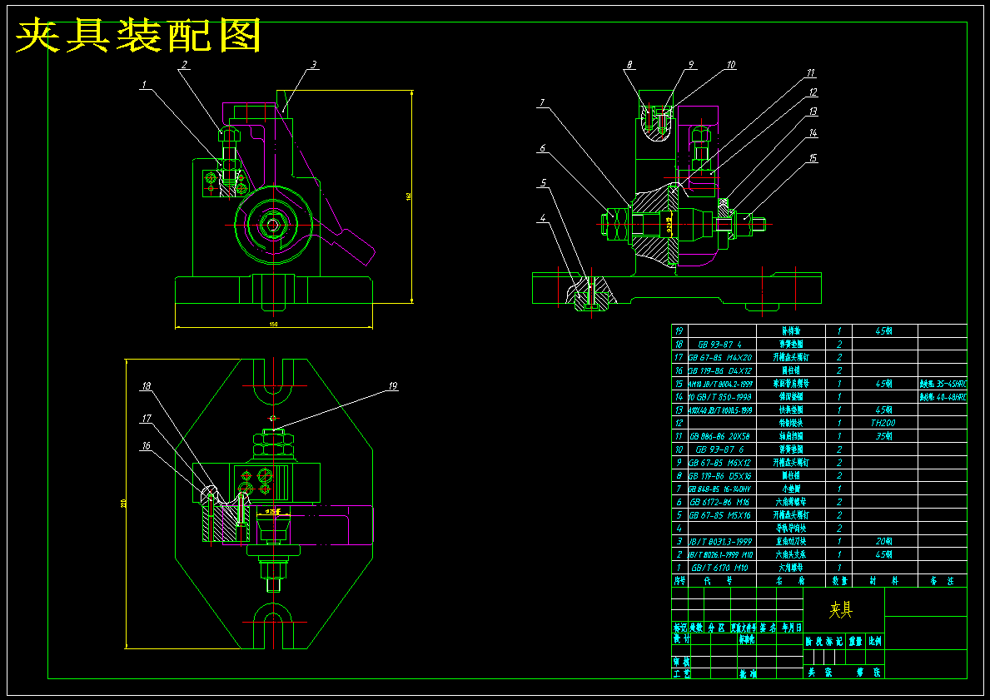Select parts list cell GB 6172-86 M16
The image size is (990, 700).
click(722, 502)
